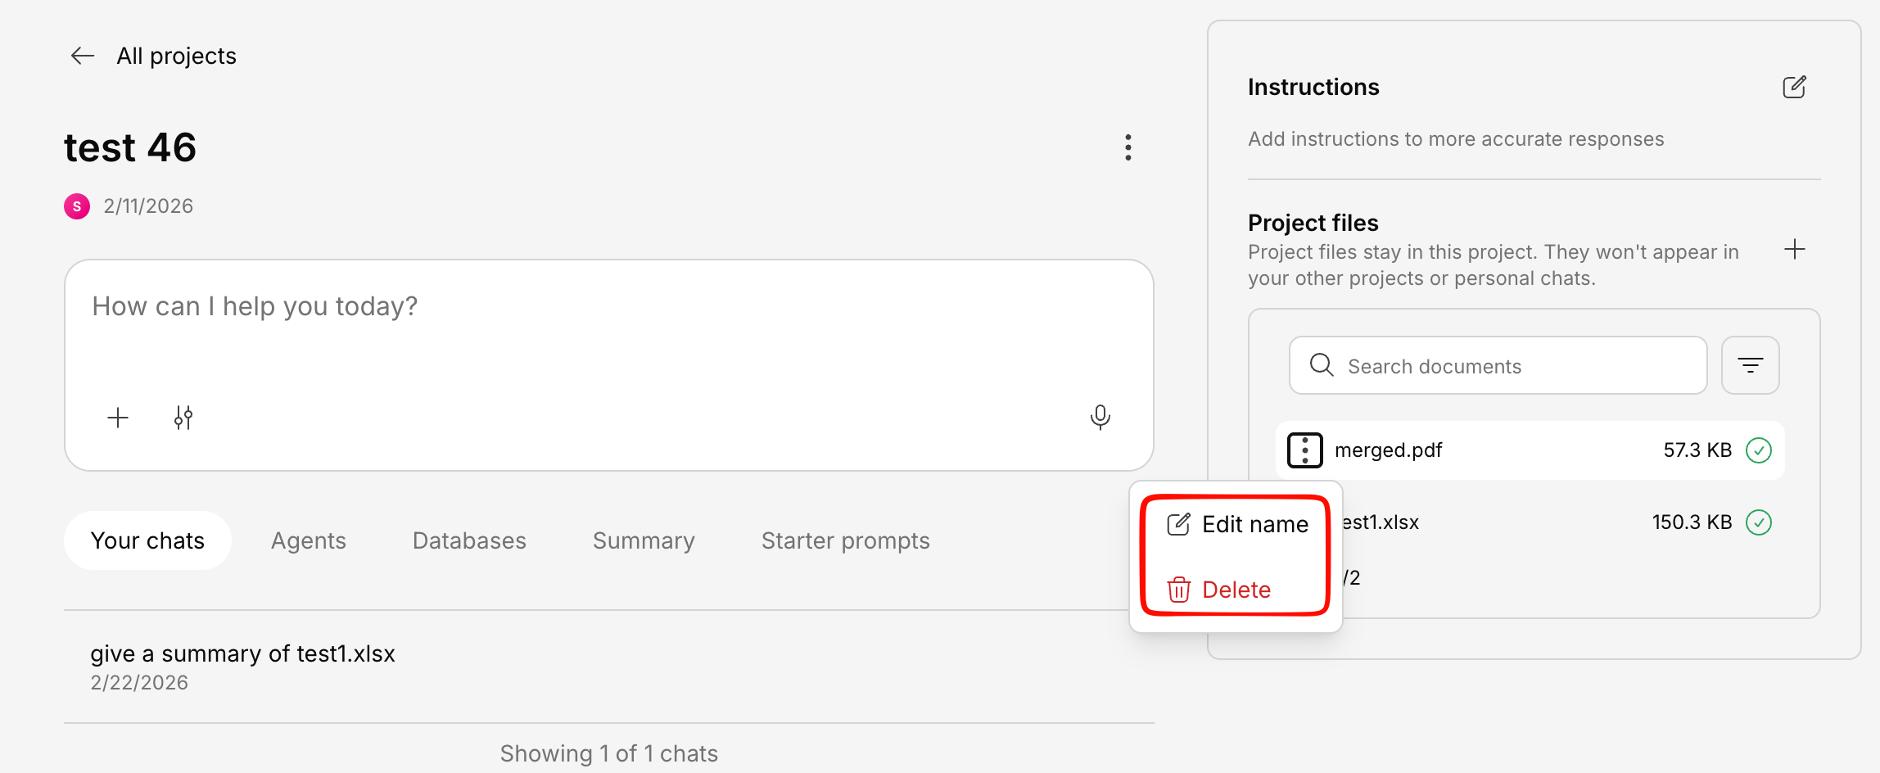Add a new project file
1880x773 pixels.
[1794, 249]
